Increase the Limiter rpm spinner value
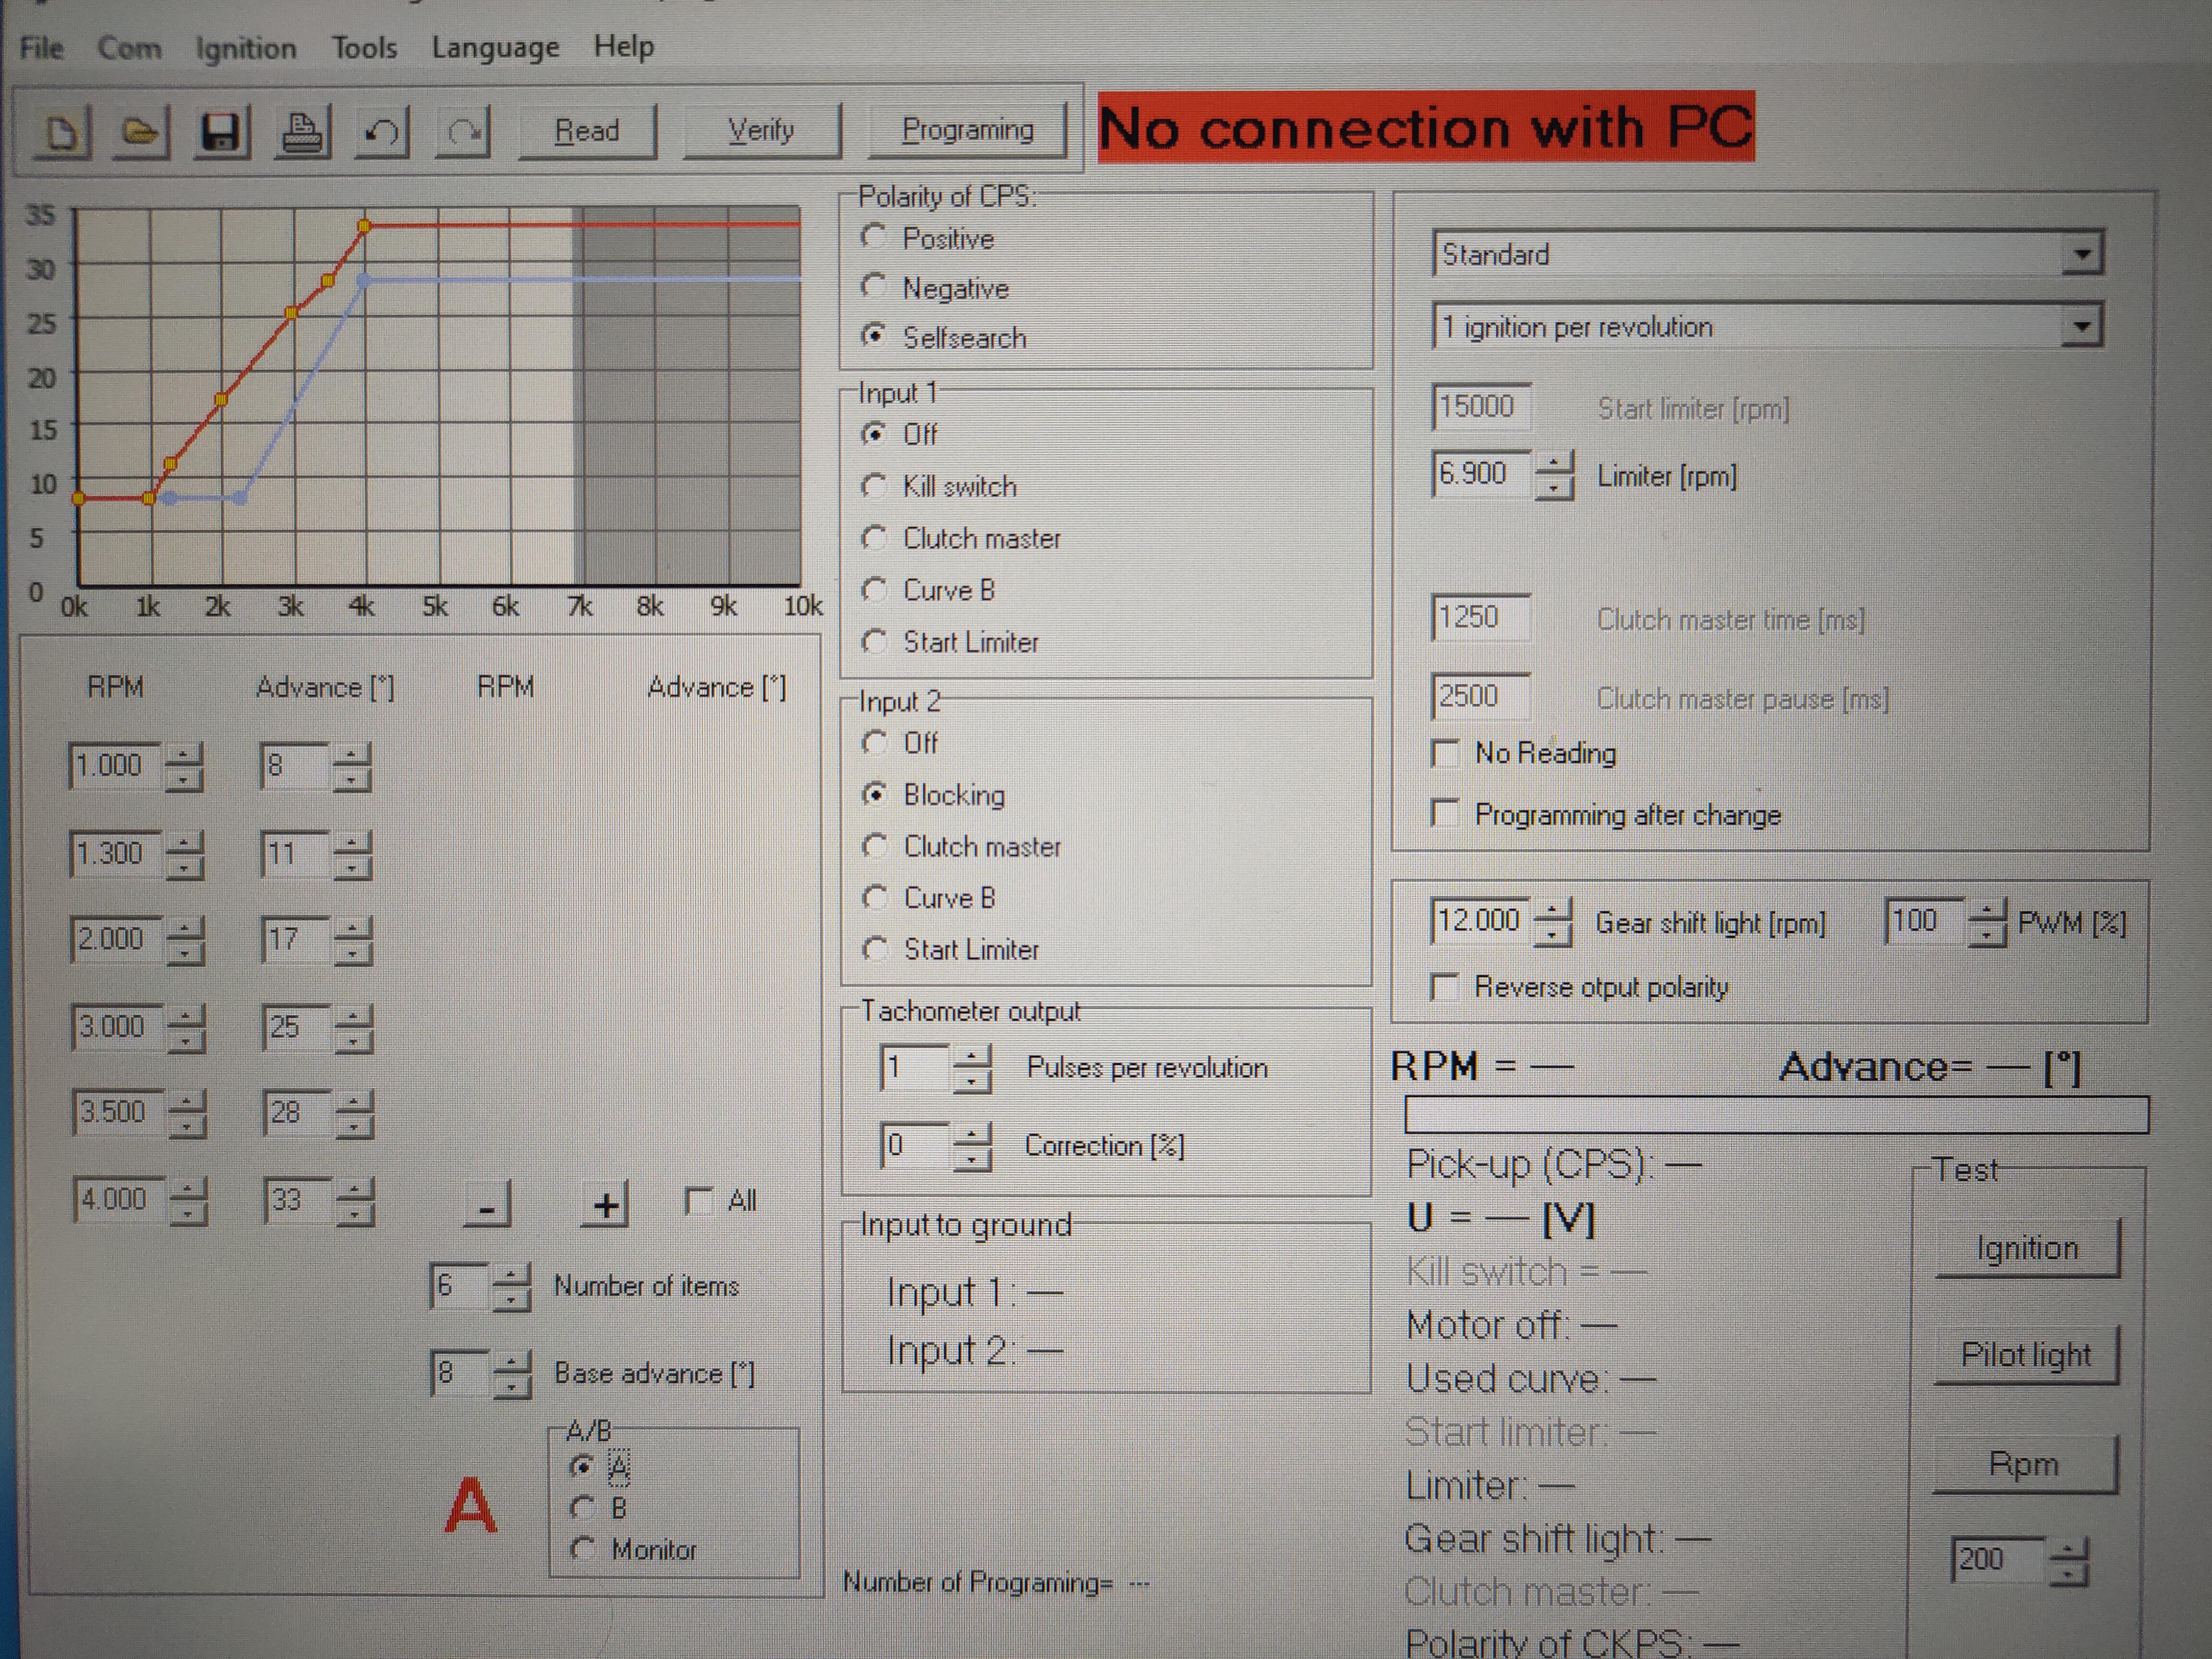 [x=1553, y=464]
